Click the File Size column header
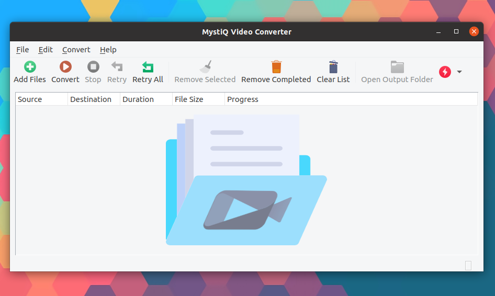Image resolution: width=495 pixels, height=296 pixels. click(x=198, y=99)
